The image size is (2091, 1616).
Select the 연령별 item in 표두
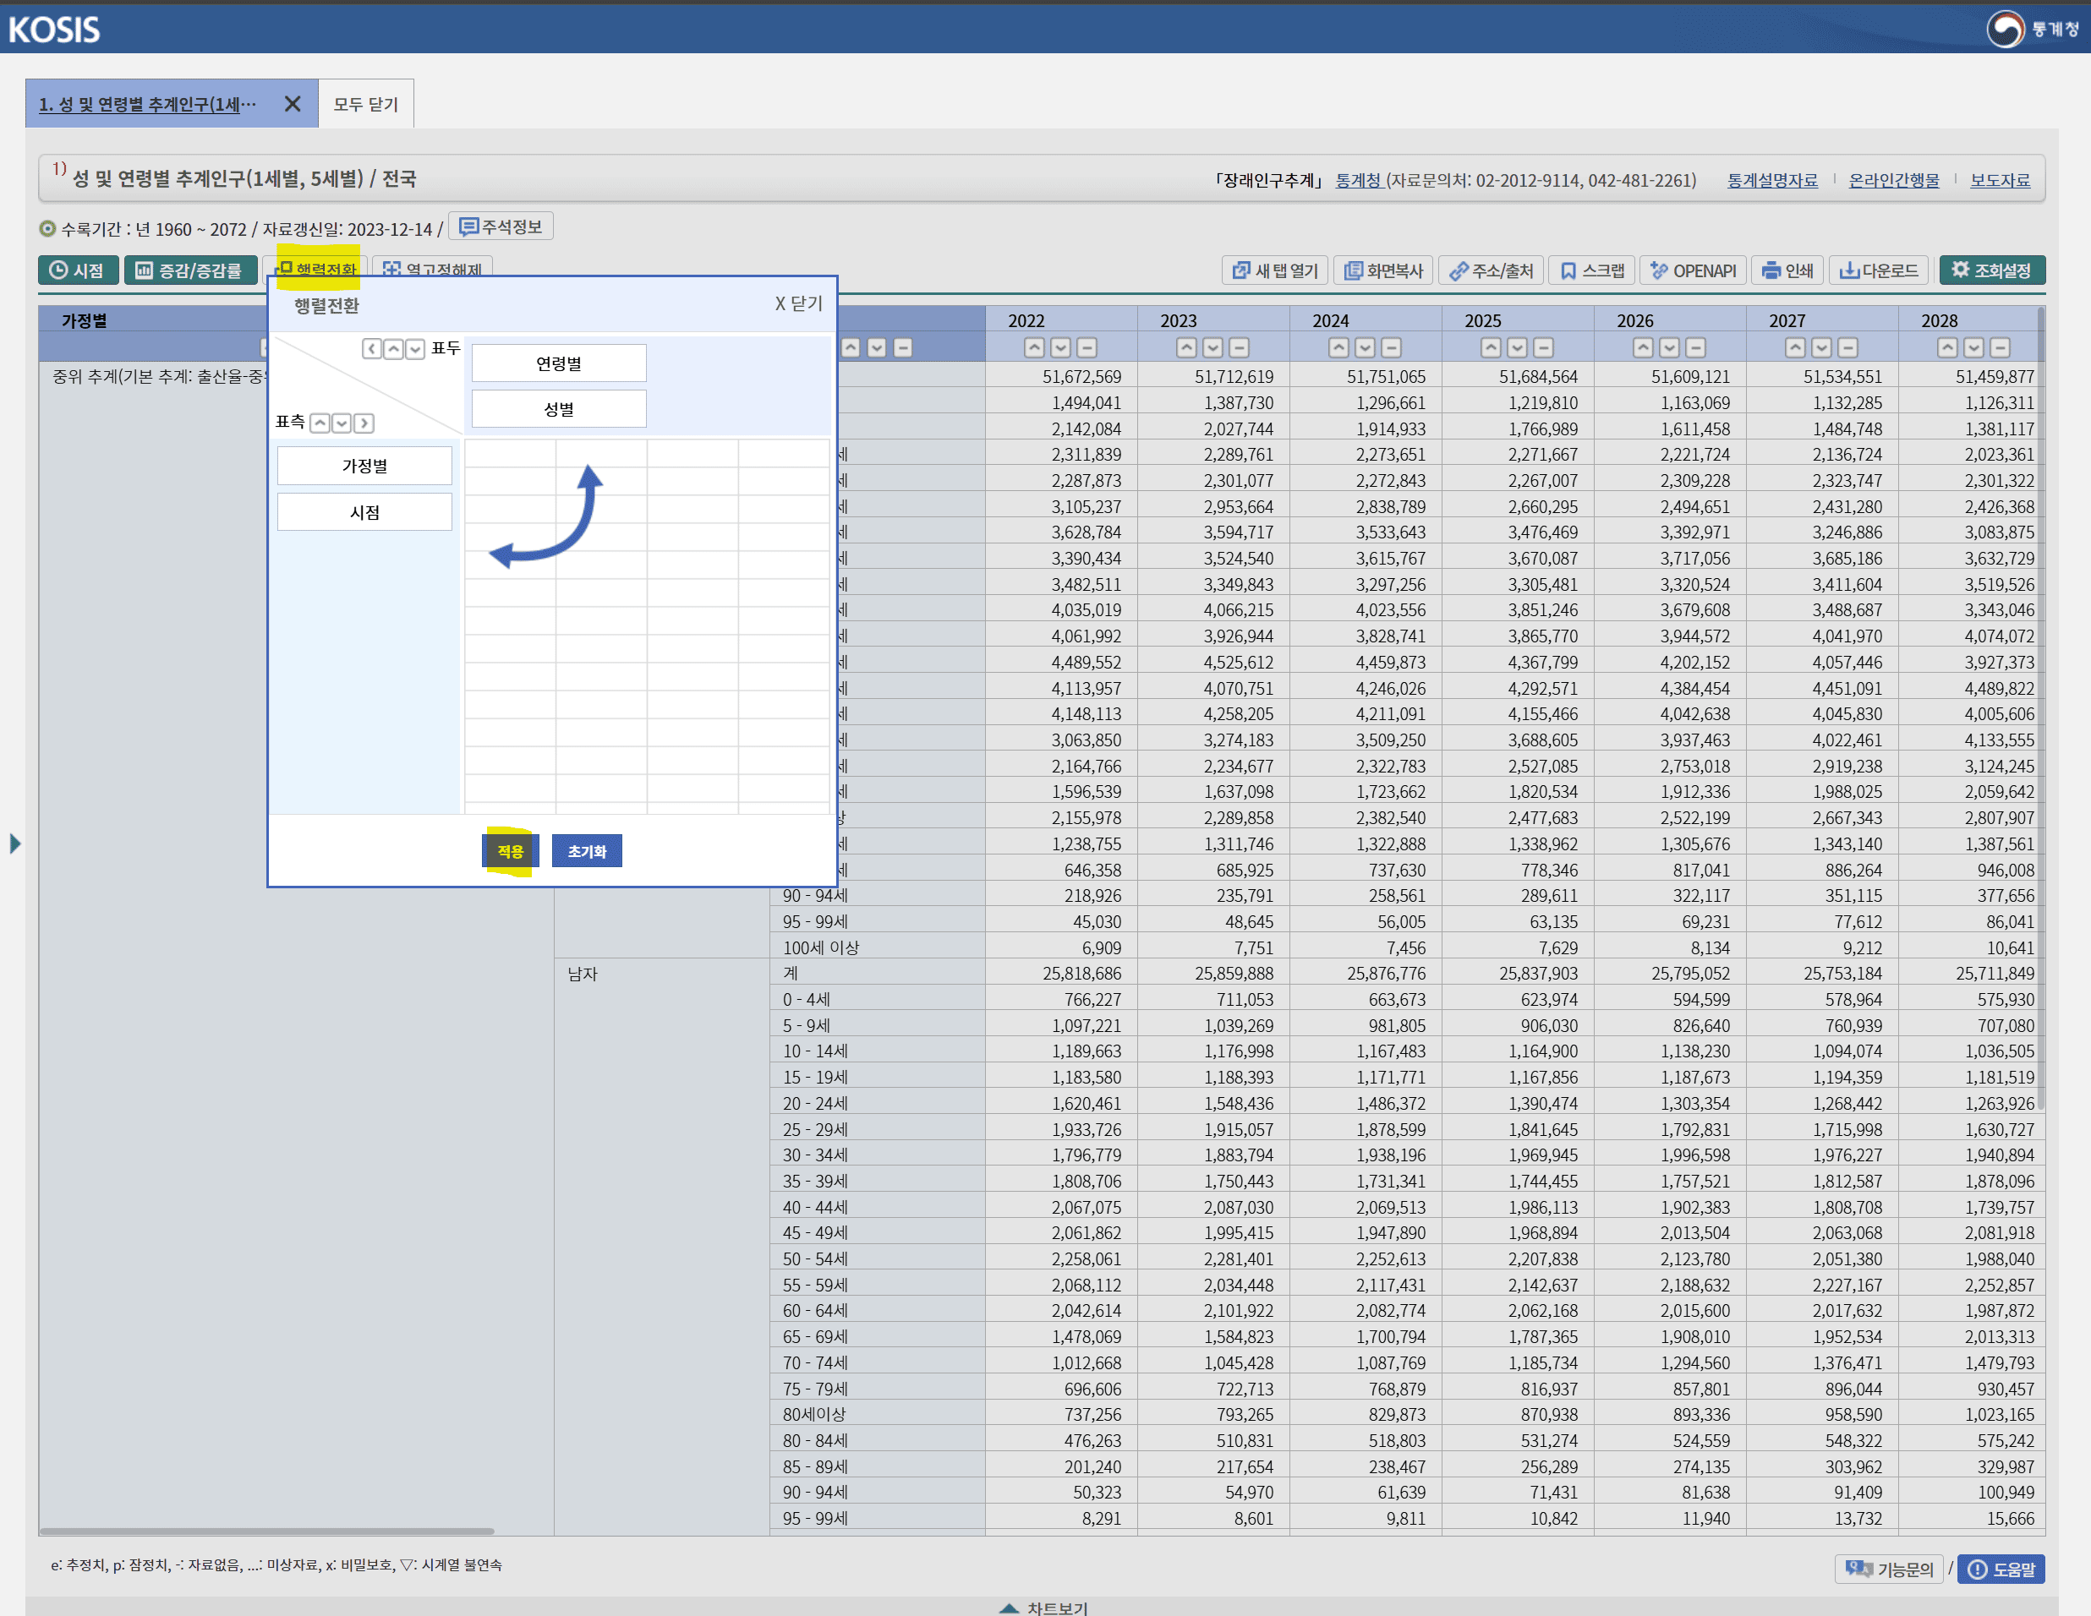(x=558, y=363)
